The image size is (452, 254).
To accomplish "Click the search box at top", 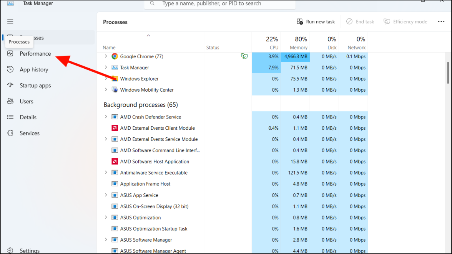I will 220,4.
